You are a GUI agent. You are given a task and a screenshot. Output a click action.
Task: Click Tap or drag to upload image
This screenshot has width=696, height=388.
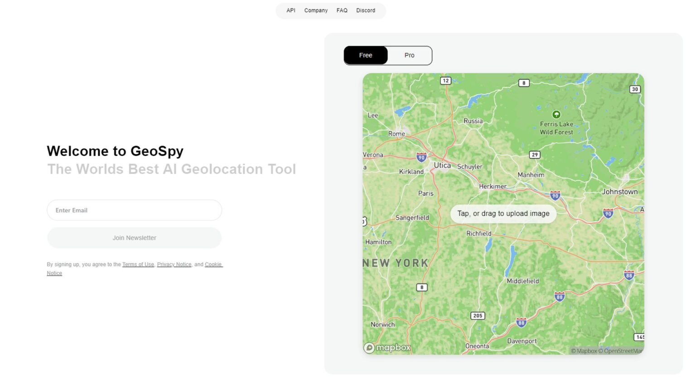click(x=503, y=213)
